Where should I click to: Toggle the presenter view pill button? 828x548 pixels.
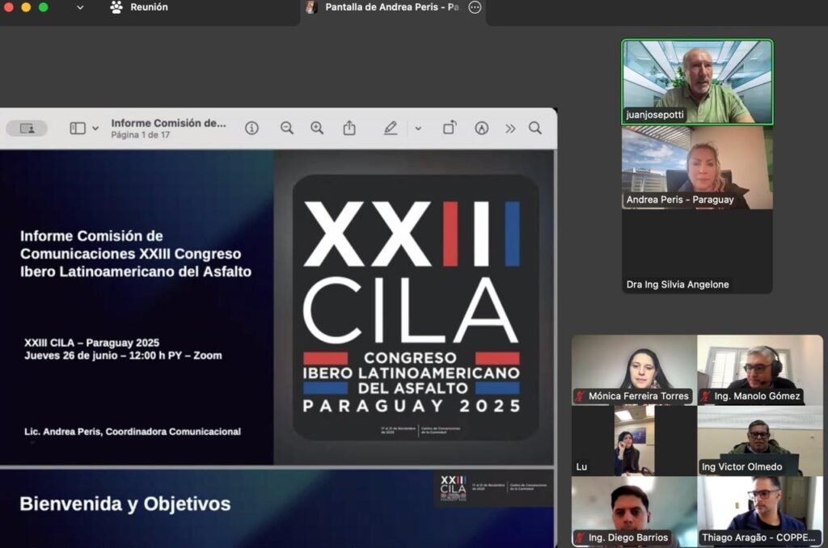[27, 129]
